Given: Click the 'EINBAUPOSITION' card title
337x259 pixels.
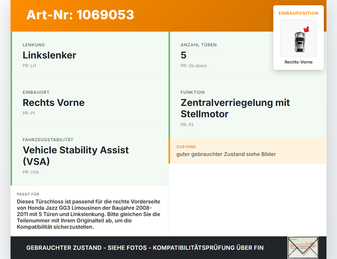Looking at the screenshot, I should (x=299, y=13).
